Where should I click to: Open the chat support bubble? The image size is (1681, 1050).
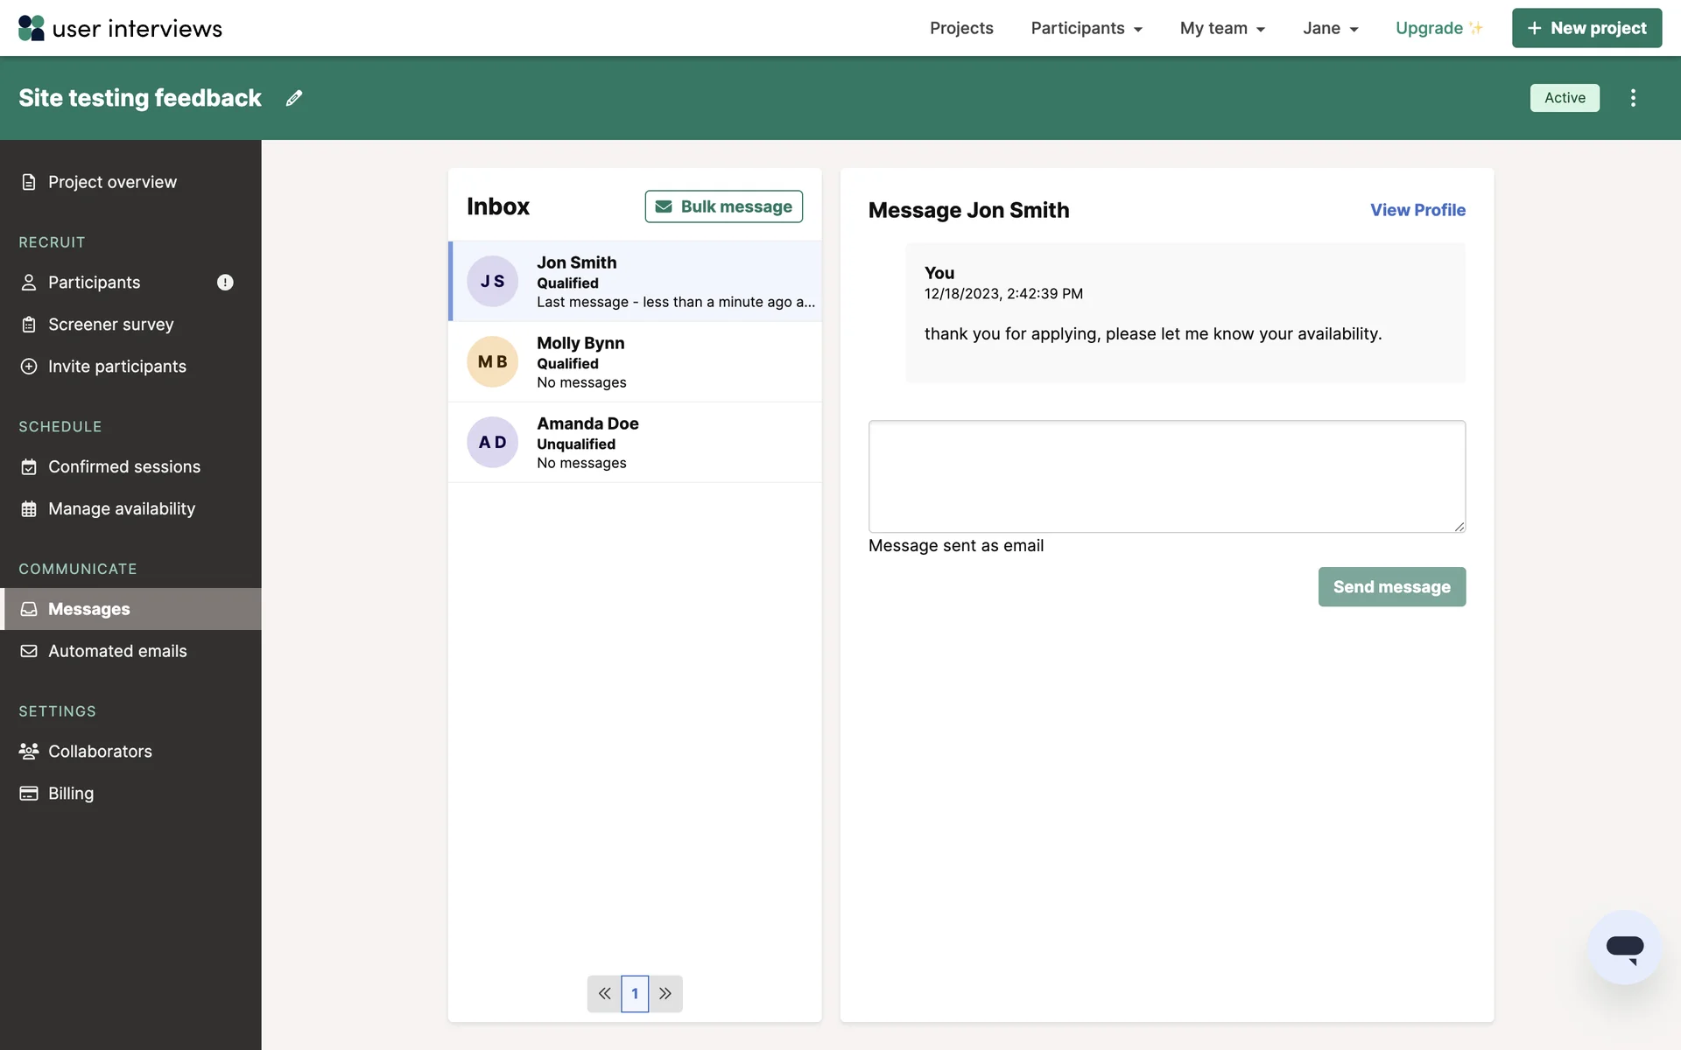pyautogui.click(x=1624, y=948)
